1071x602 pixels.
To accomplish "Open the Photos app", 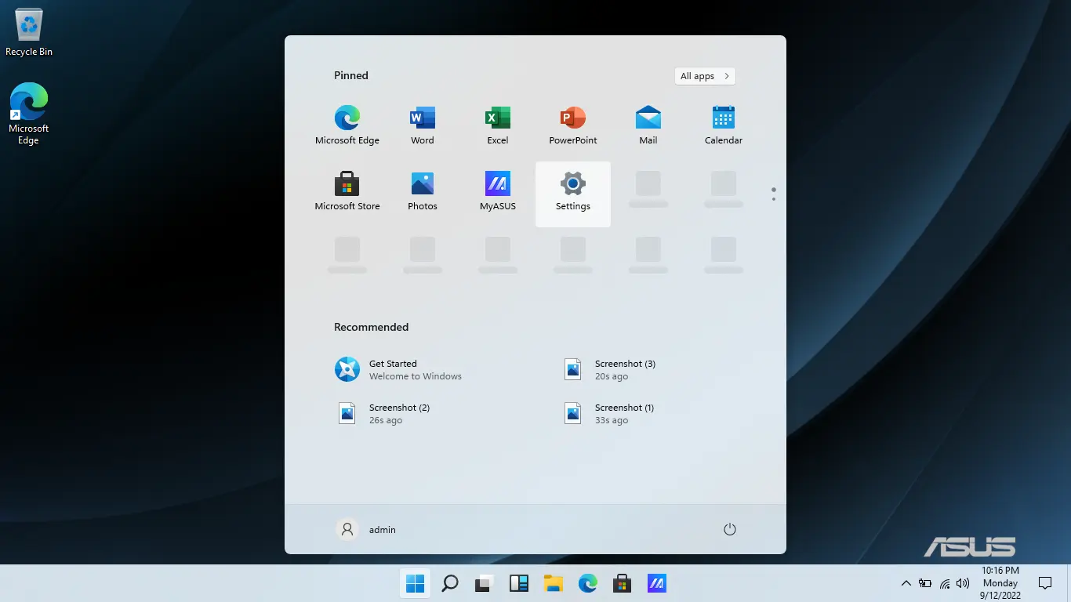I will [422, 191].
